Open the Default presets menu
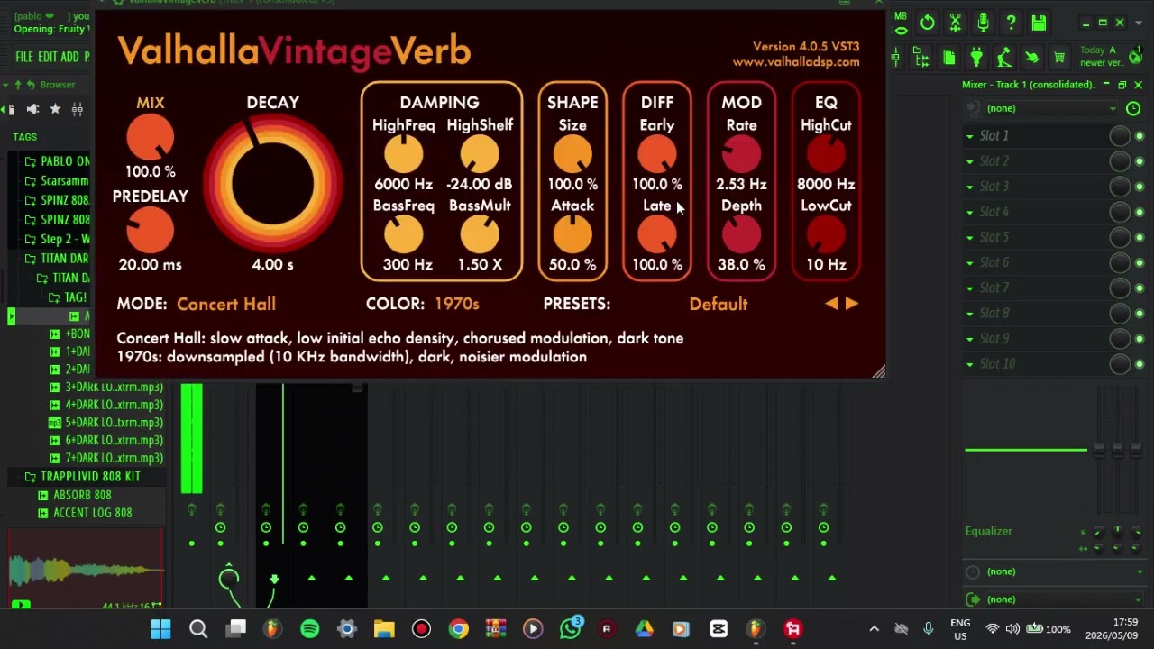The image size is (1154, 649). pyautogui.click(x=719, y=304)
